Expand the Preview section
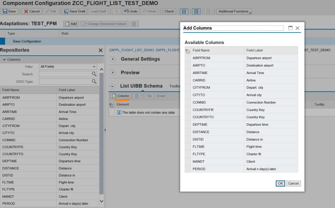The height and width of the screenshot is (208, 335). (112, 73)
